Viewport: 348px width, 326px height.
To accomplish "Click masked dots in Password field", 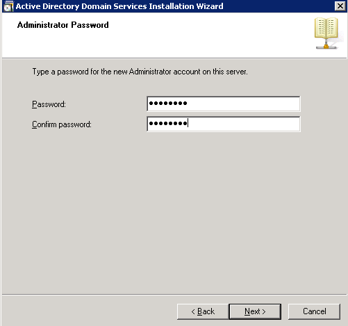I will (x=168, y=103).
